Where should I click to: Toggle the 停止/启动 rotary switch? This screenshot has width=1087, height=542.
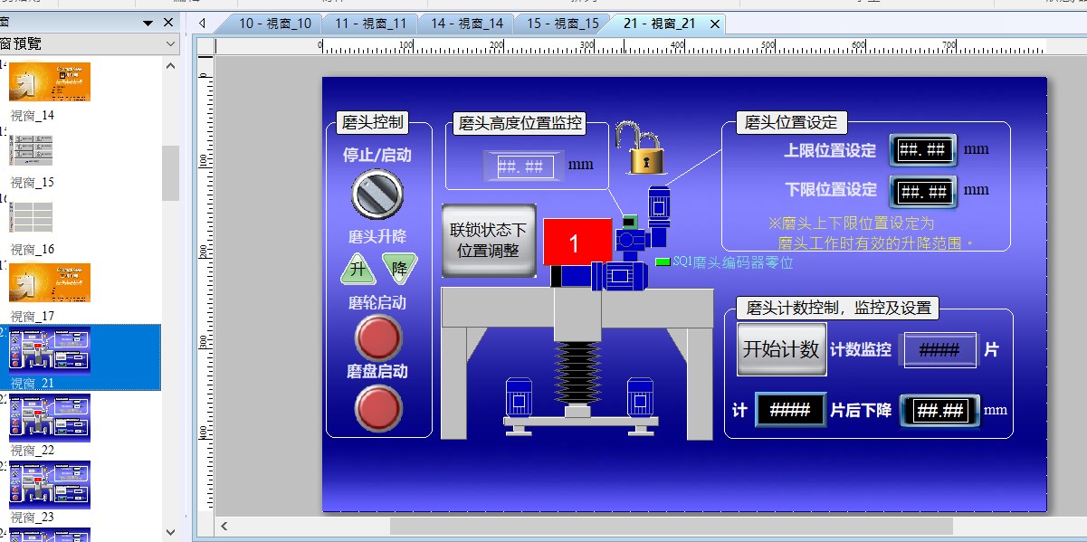(377, 194)
